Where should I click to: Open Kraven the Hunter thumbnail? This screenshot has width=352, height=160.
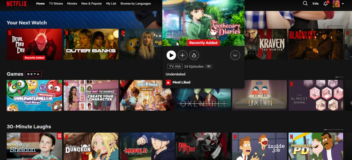click(266, 44)
